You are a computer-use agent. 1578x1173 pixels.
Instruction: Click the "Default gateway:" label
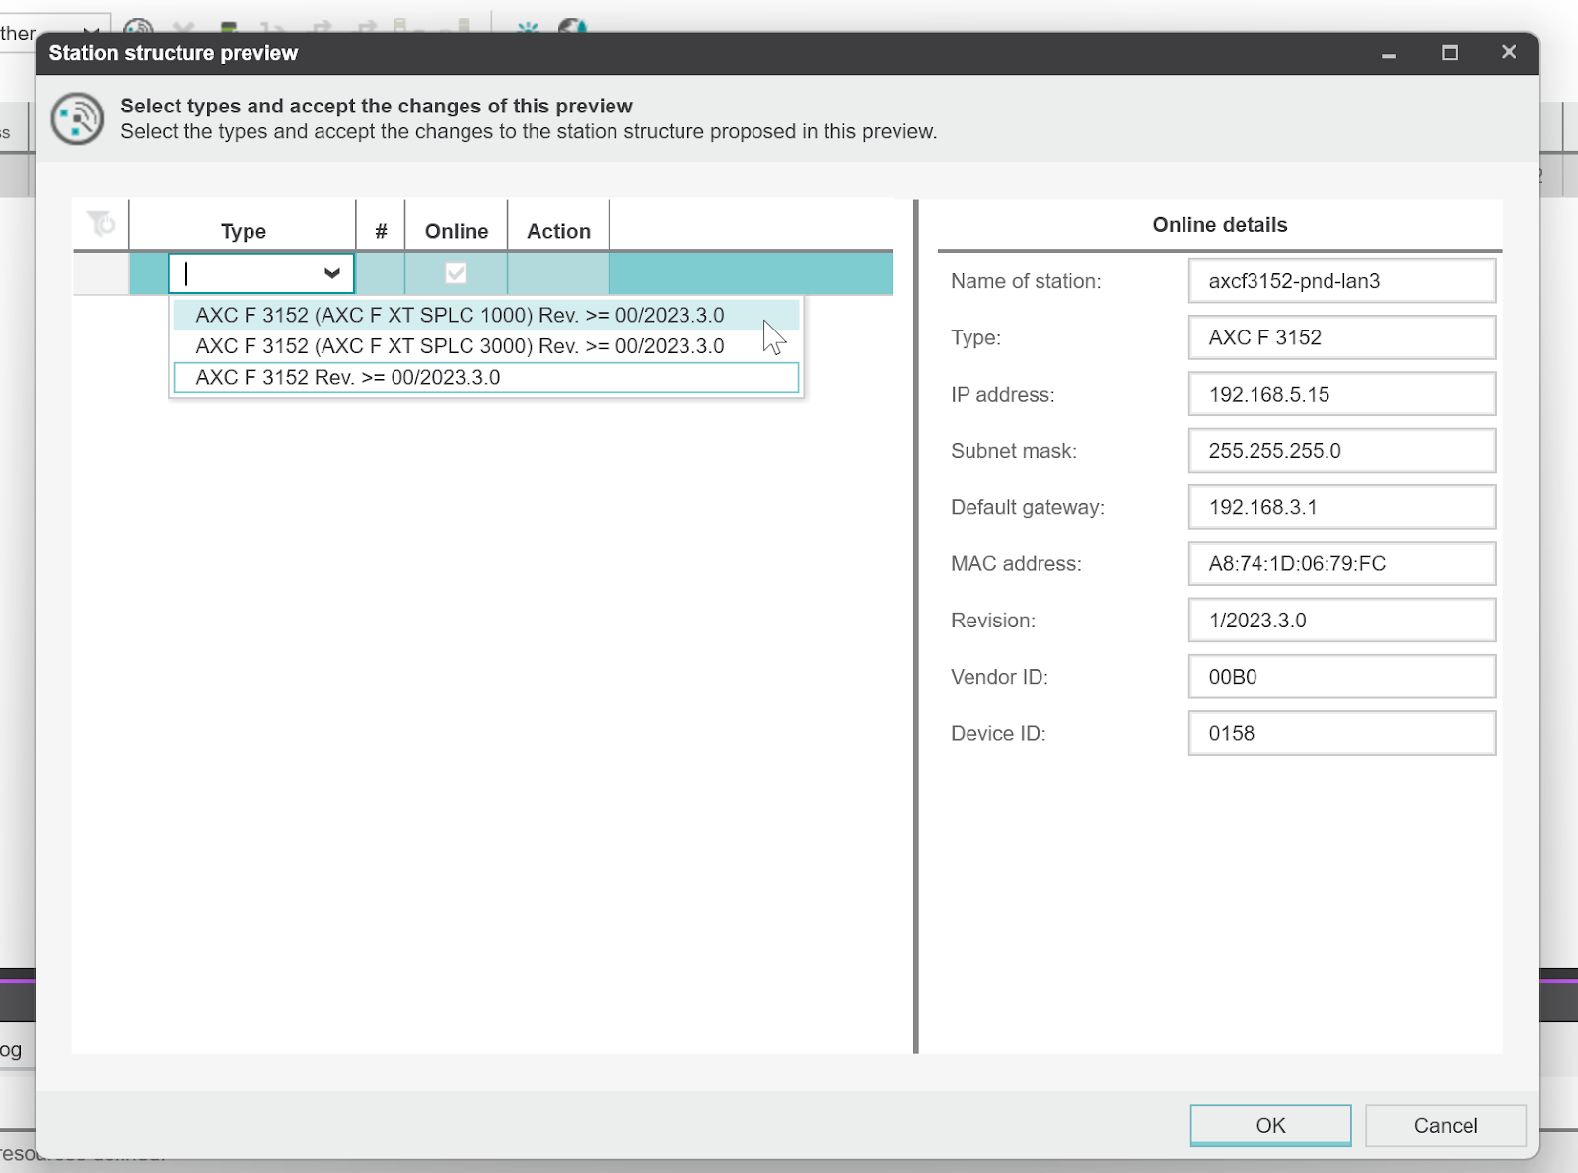point(1028,507)
